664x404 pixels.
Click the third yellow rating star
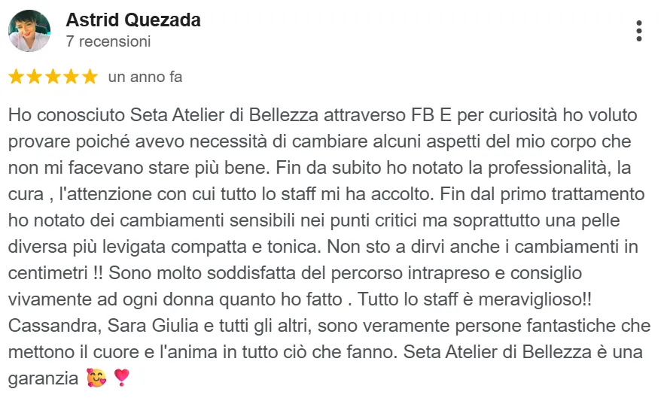(x=53, y=77)
